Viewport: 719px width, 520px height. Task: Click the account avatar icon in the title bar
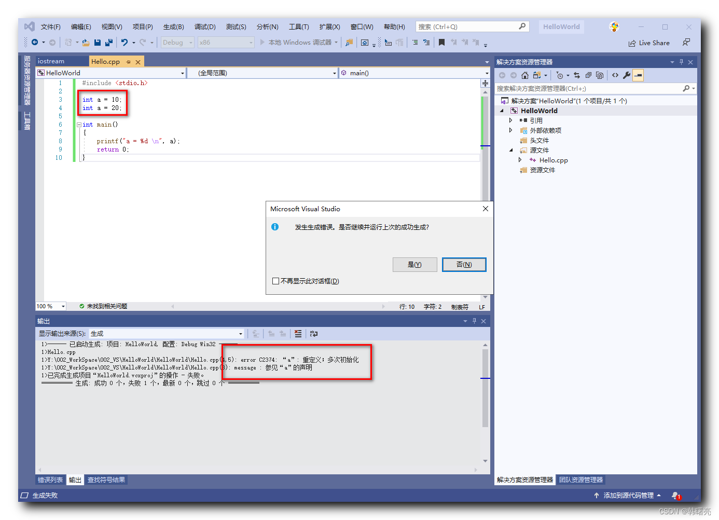coord(614,26)
